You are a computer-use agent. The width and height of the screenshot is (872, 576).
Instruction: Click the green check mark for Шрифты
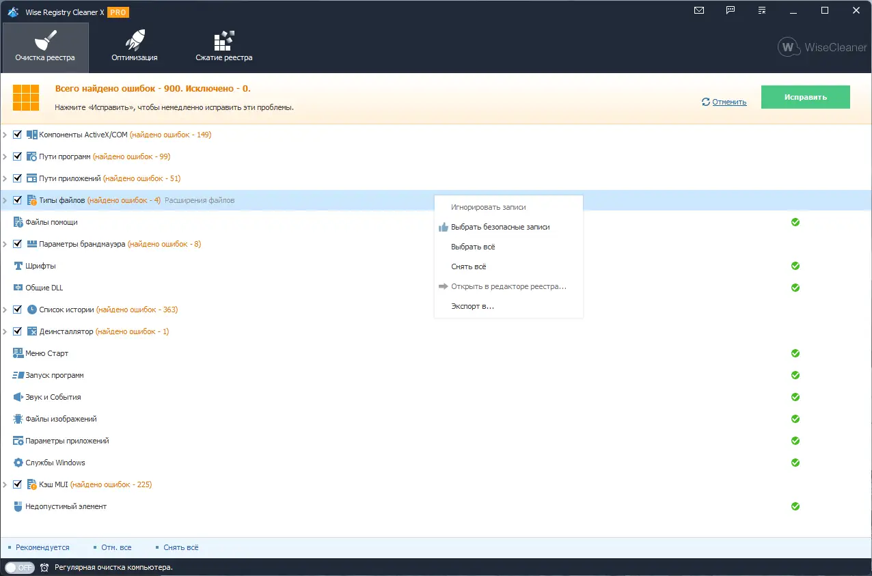pos(795,266)
